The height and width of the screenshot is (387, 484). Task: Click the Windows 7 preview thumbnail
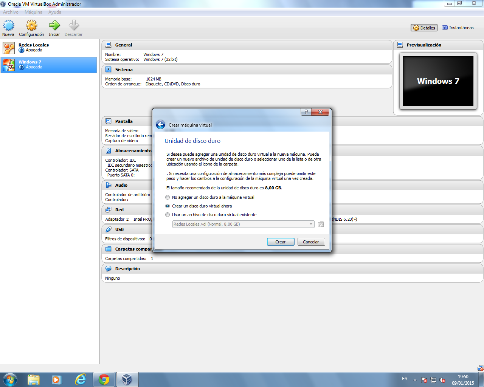coord(438,81)
